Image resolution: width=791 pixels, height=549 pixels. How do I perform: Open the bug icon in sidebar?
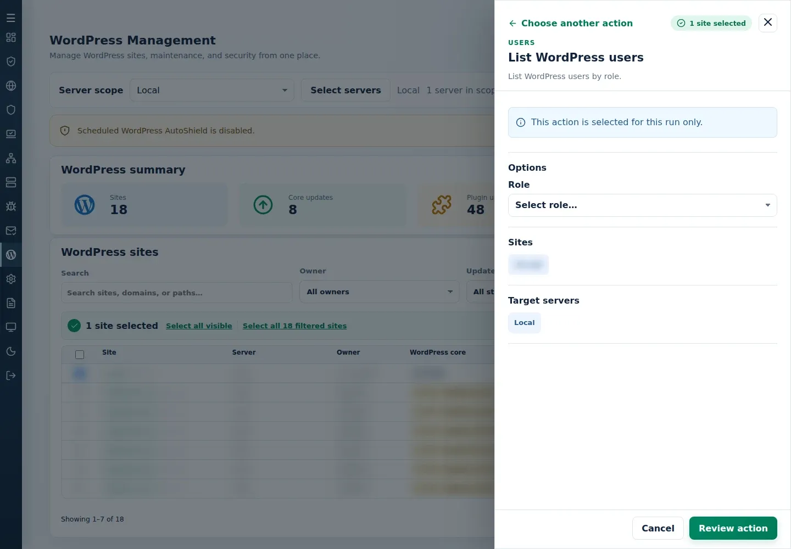pyautogui.click(x=11, y=206)
